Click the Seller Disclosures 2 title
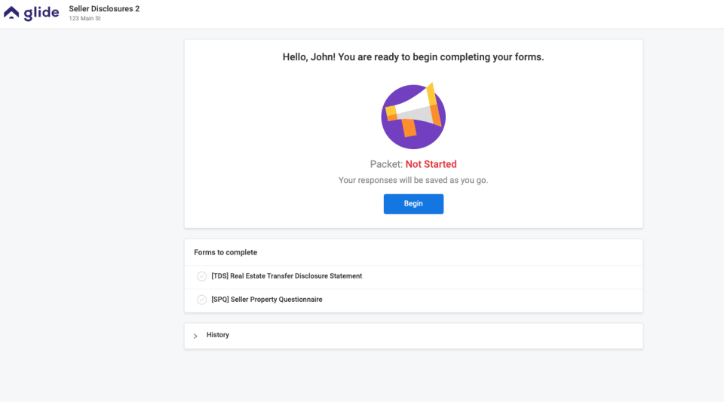The image size is (724, 402). 104,8
